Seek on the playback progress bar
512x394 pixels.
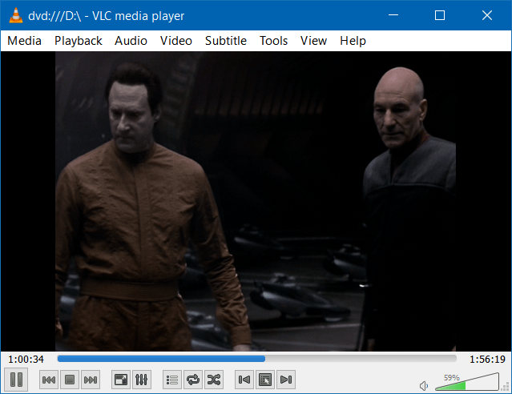click(x=257, y=359)
